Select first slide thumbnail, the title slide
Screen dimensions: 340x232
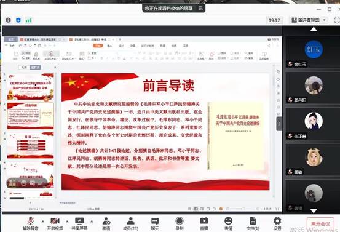pyautogui.click(x=30, y=87)
